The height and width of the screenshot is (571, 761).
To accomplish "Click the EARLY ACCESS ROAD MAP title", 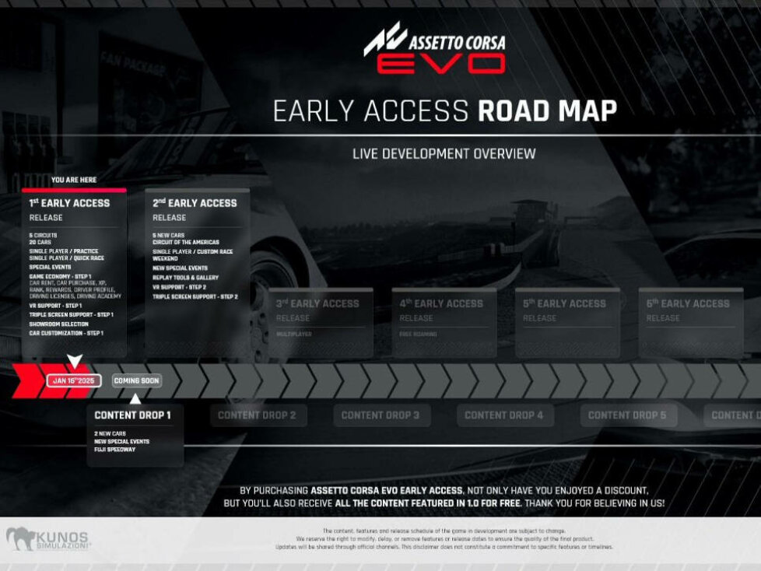I will (x=444, y=110).
